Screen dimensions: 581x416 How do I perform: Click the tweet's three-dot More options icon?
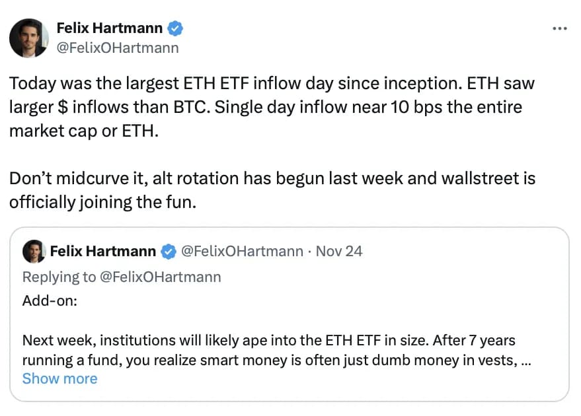(x=559, y=28)
